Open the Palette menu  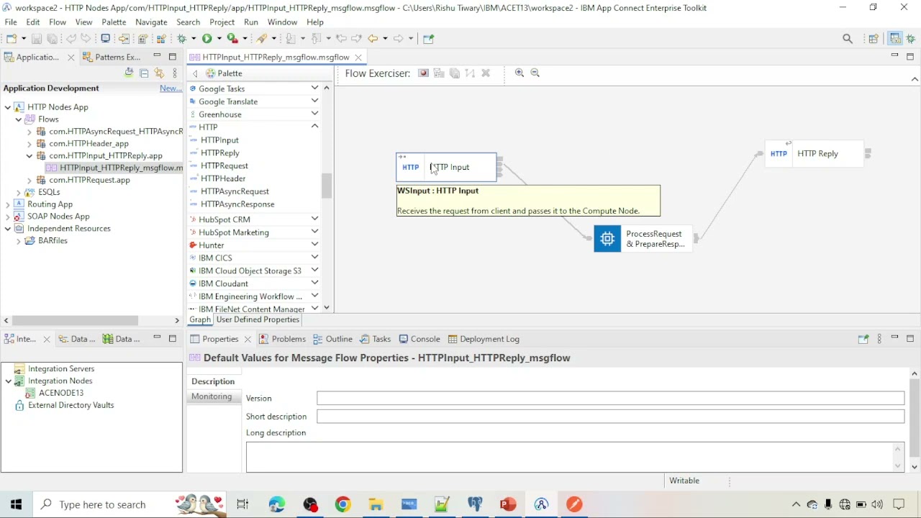pos(114,22)
